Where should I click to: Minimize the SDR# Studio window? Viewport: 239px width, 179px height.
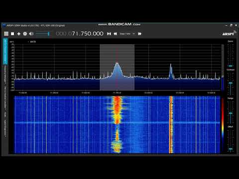pyautogui.click(x=226, y=25)
